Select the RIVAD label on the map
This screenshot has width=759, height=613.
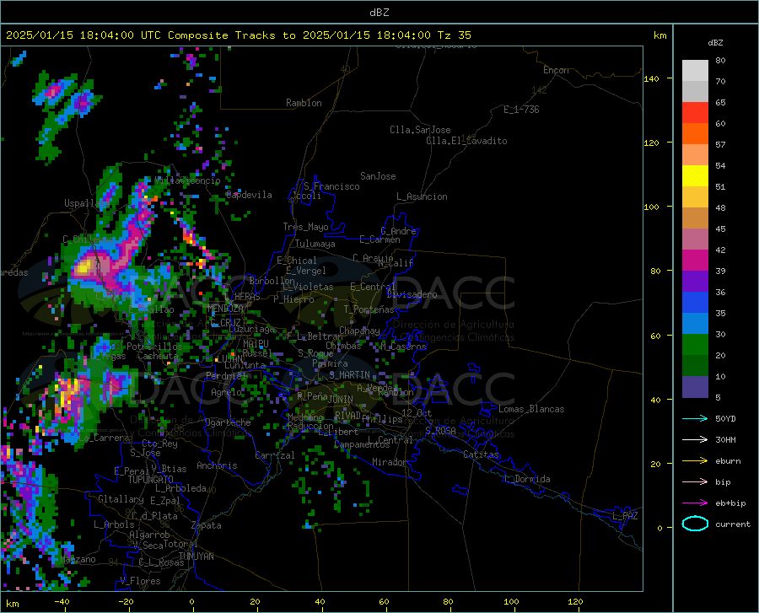click(x=347, y=416)
